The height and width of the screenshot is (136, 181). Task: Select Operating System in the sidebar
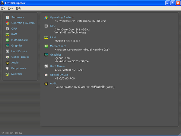pyautogui.click(x=23, y=23)
